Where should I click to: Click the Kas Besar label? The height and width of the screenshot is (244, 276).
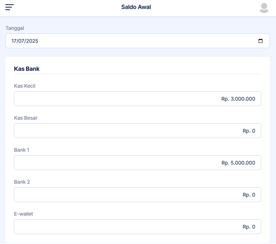pyautogui.click(x=26, y=118)
